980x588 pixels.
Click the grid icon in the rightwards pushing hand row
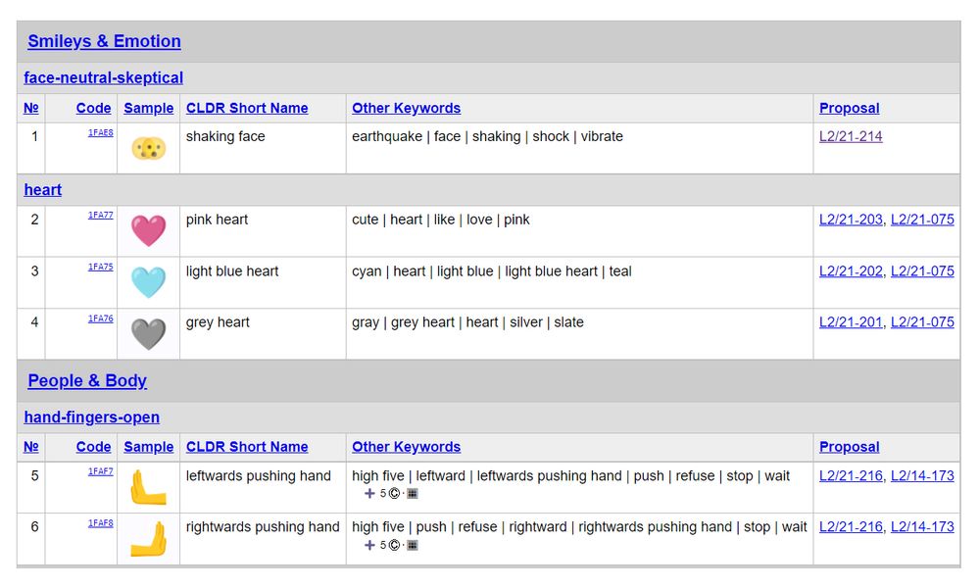pyautogui.click(x=413, y=545)
